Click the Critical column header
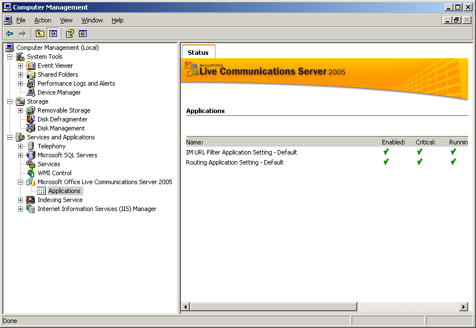The width and height of the screenshot is (476, 328). tap(425, 142)
